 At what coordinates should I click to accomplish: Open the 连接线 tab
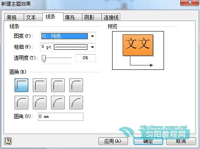(x=111, y=17)
